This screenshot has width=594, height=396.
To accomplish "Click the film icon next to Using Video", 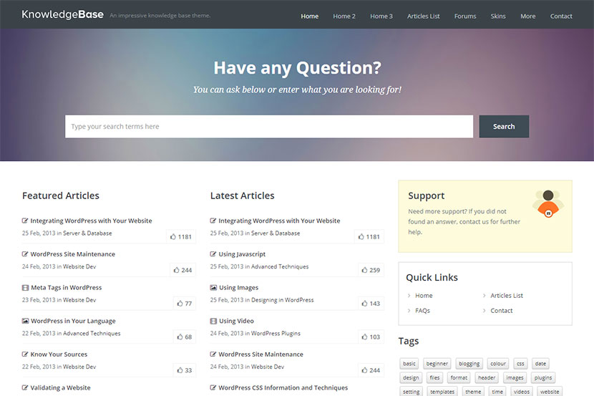I will pos(213,321).
